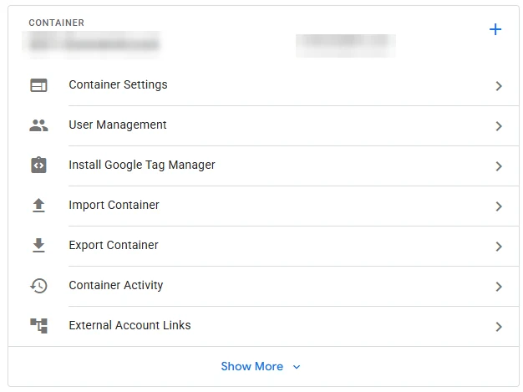Click the chevron on External Account Links row
Image resolution: width=523 pixels, height=392 pixels.
click(499, 326)
